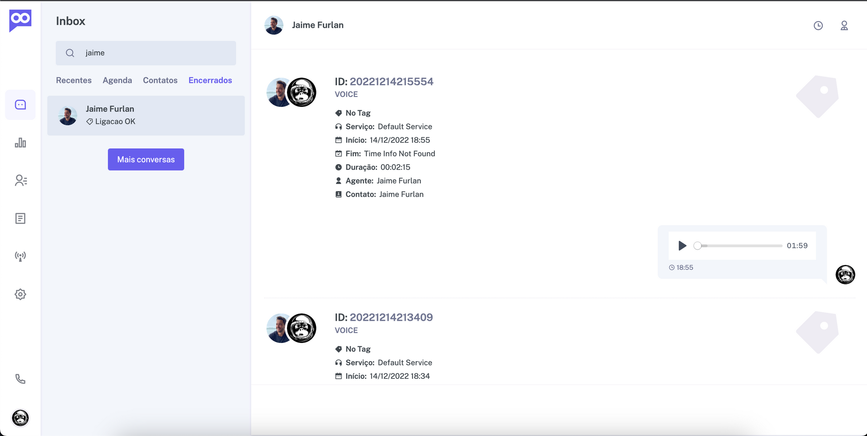Click the logged-in user avatar at sidebar bottom
Viewport: 867px width, 436px height.
tap(20, 418)
